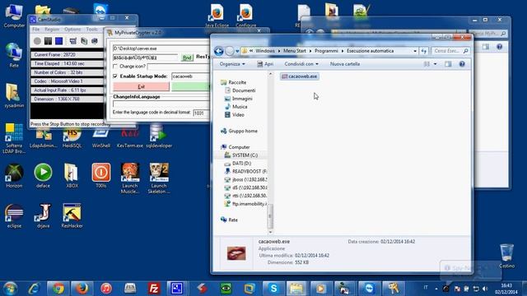Open TeamViewer from the taskbar

pos(369,289)
